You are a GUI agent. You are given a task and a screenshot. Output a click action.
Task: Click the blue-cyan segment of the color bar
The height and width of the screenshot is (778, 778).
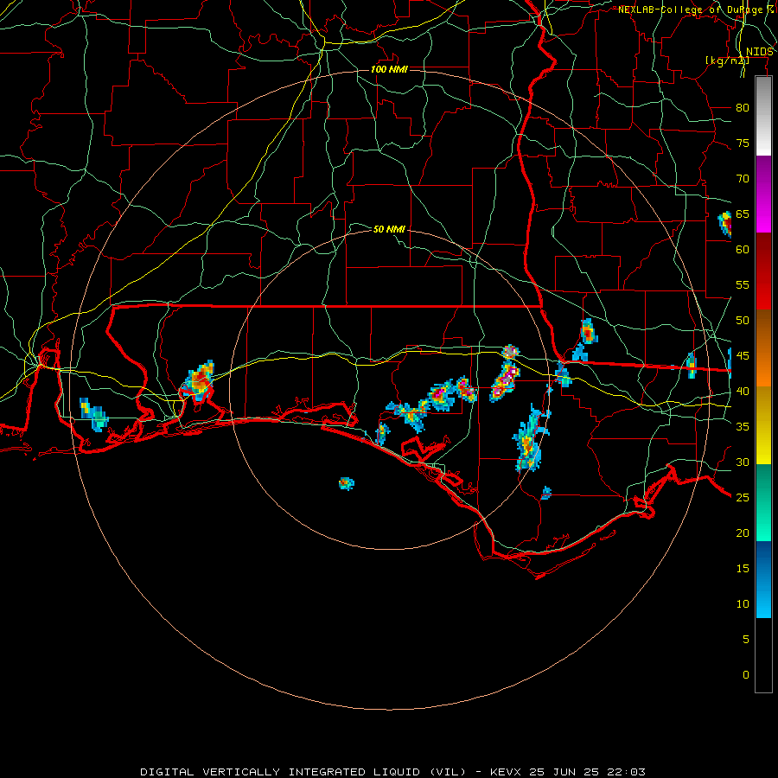point(763,579)
